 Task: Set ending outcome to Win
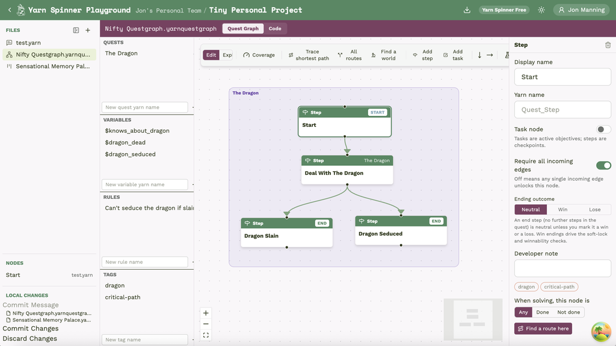pos(562,210)
